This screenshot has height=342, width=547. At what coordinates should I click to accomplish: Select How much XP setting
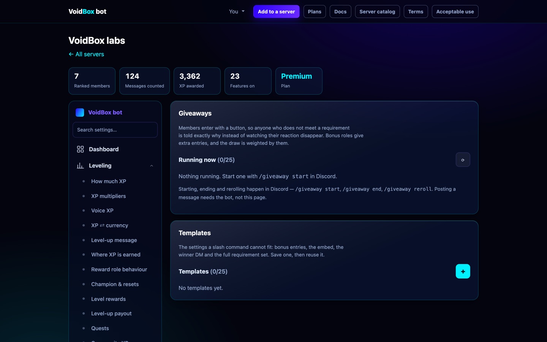coord(109,181)
